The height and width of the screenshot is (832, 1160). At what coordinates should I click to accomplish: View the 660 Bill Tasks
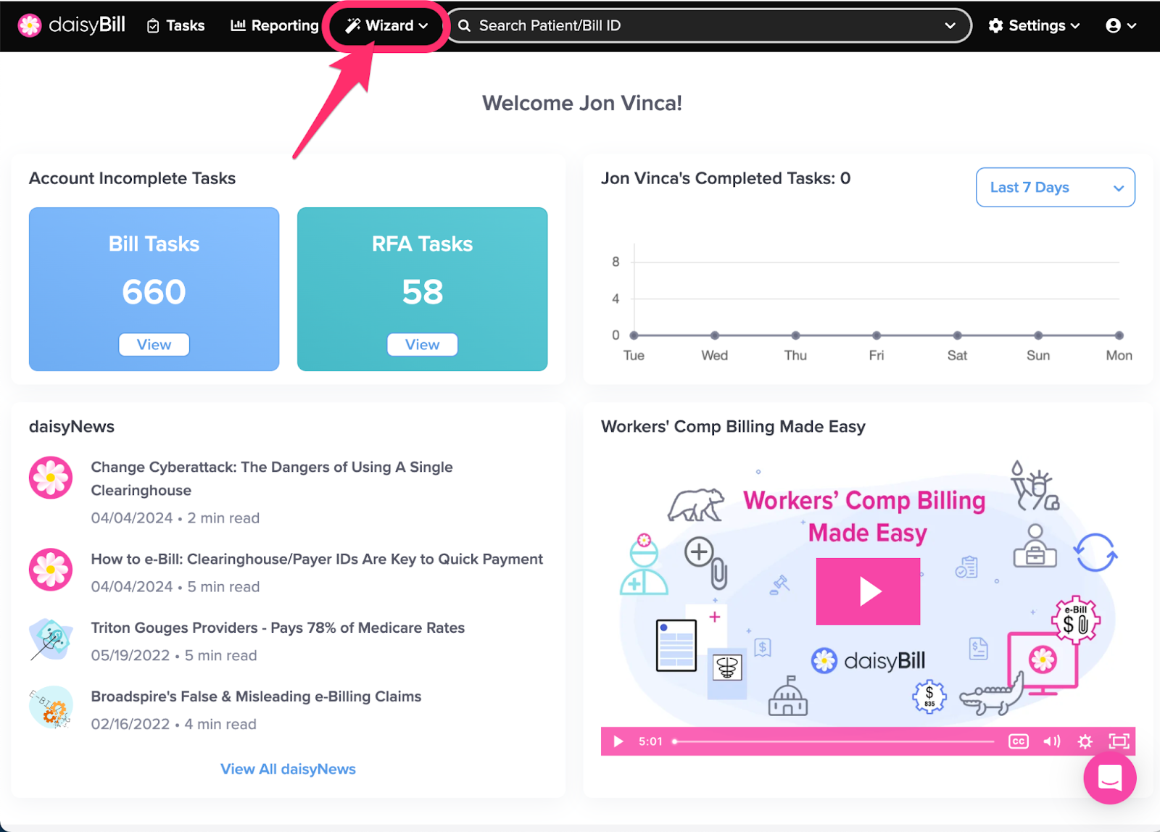click(x=154, y=344)
